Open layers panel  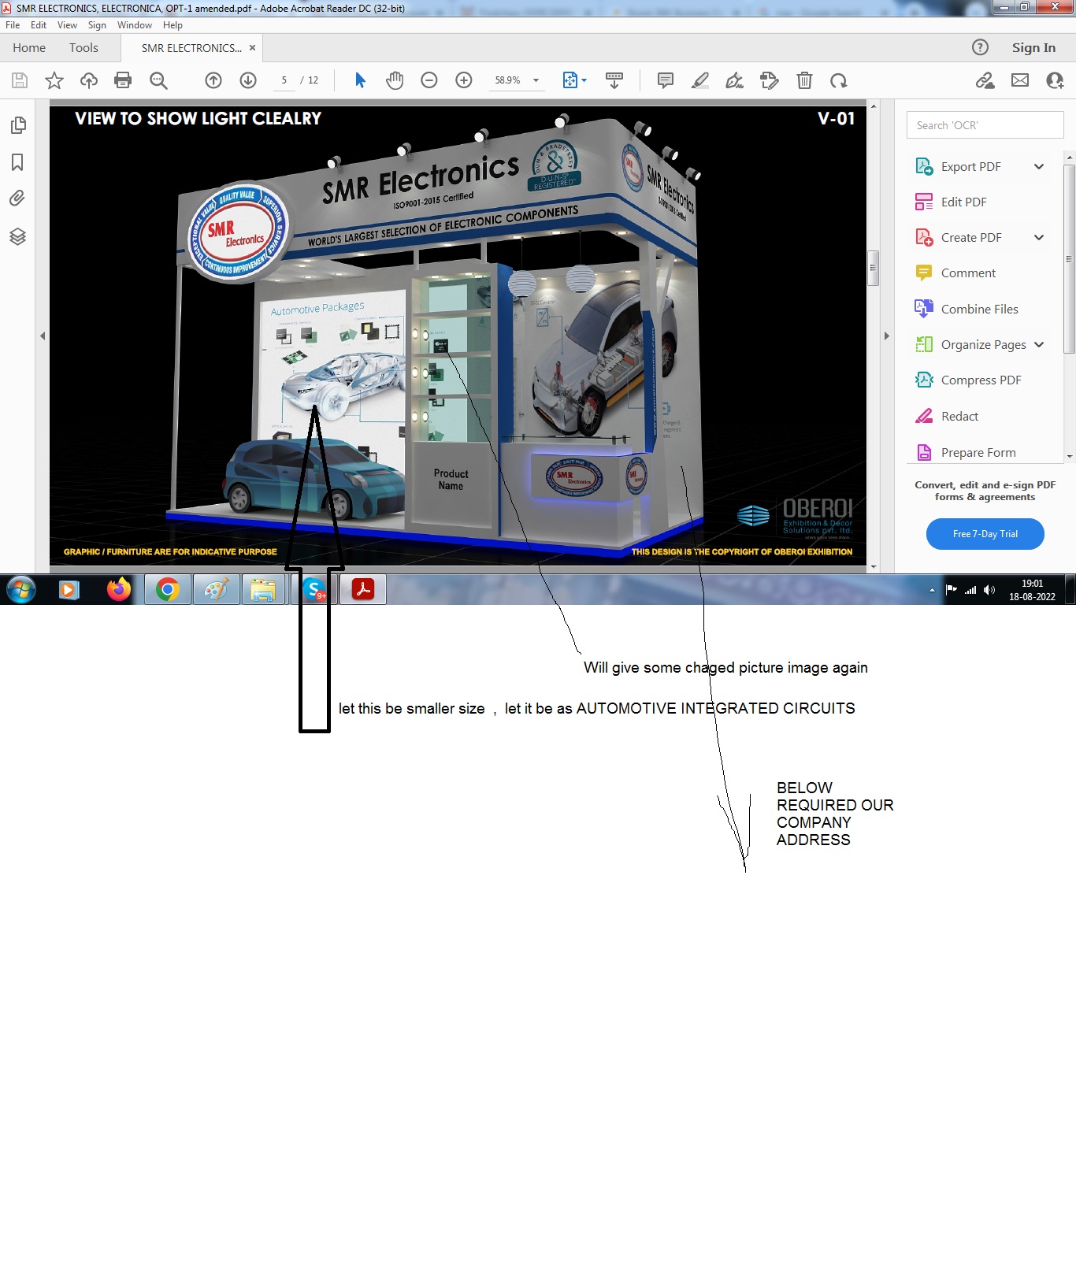click(x=17, y=236)
